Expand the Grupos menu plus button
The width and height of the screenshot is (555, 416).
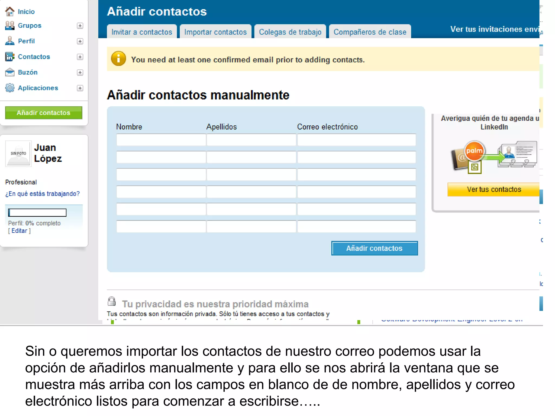(x=80, y=26)
